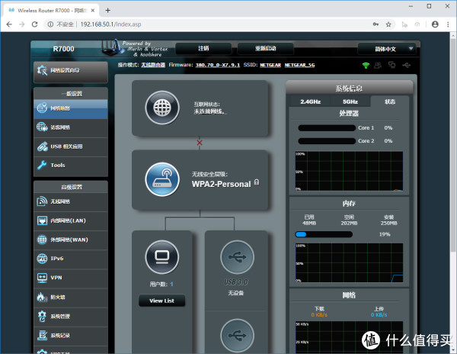This screenshot has width=457, height=354.
Task: Click firmware version 380.70_0-X7.9.1 link
Action: pos(217,65)
